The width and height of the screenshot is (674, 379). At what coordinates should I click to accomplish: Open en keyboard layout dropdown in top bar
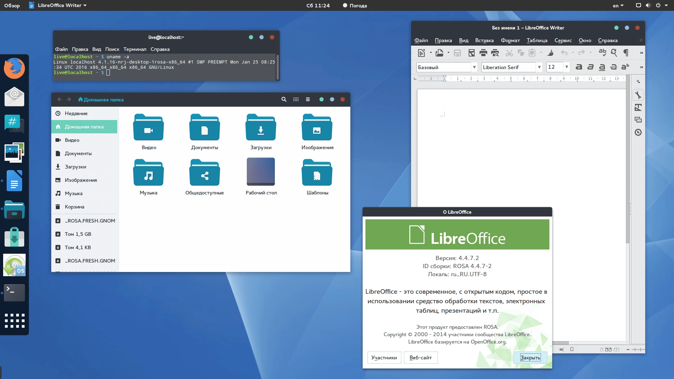pos(618,5)
